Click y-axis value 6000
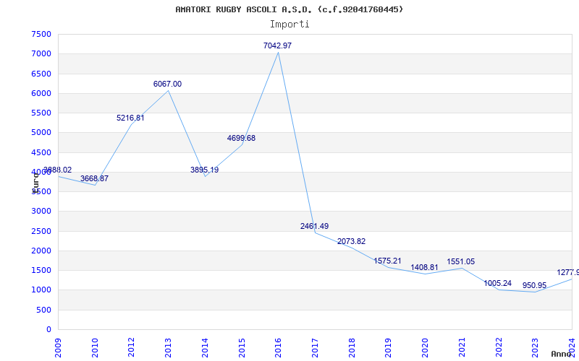The image size is (579, 361). pos(41,93)
